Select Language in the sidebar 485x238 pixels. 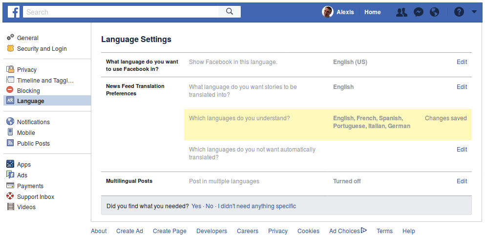point(47,101)
